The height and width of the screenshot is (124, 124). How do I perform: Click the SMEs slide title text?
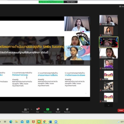(x=32, y=47)
